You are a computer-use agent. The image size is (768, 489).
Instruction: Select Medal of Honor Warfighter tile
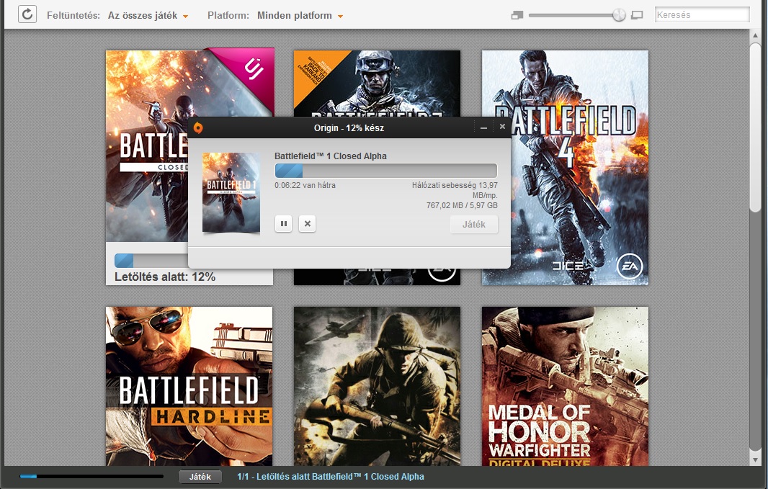[565, 386]
